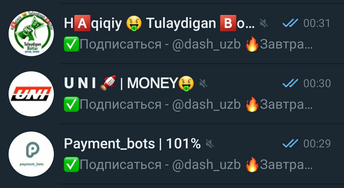Open the U N I | MONEY chat title

[129, 83]
